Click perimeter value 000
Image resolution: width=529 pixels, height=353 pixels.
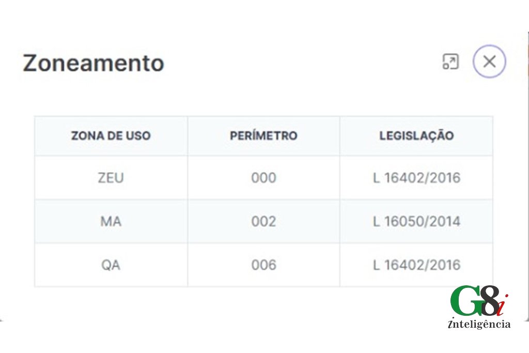pos(263,177)
